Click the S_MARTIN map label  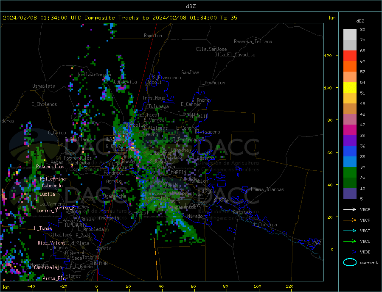coord(176,172)
